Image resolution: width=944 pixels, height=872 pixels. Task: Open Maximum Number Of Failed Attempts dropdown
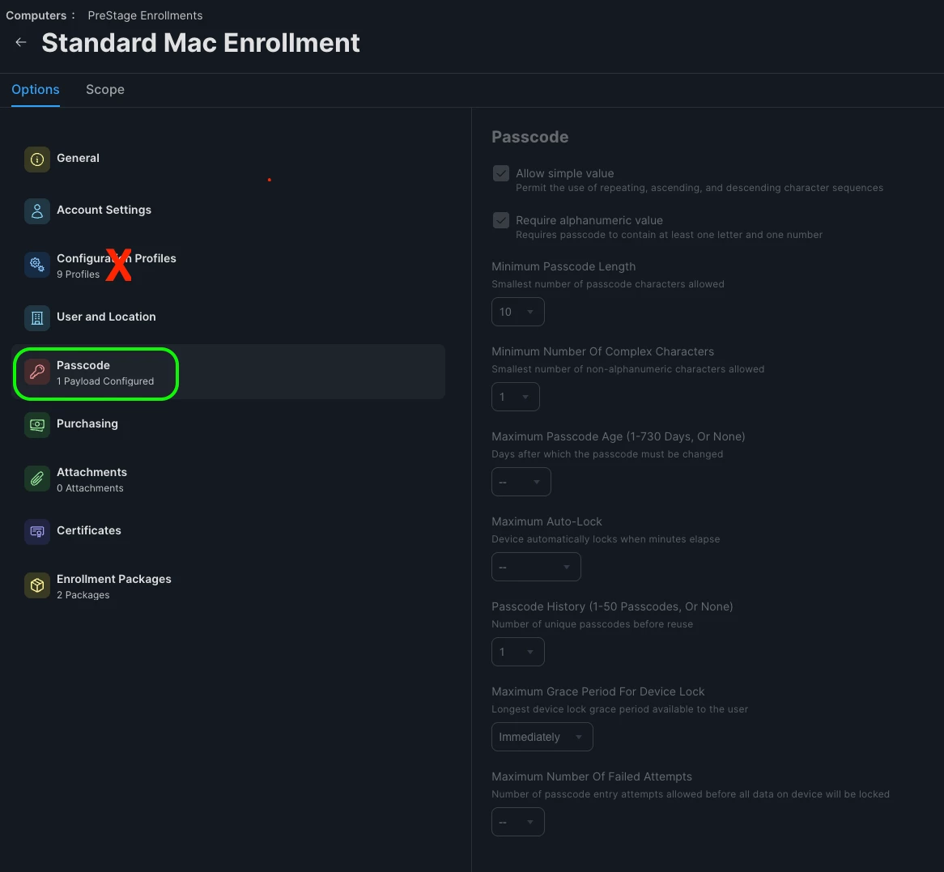(518, 822)
